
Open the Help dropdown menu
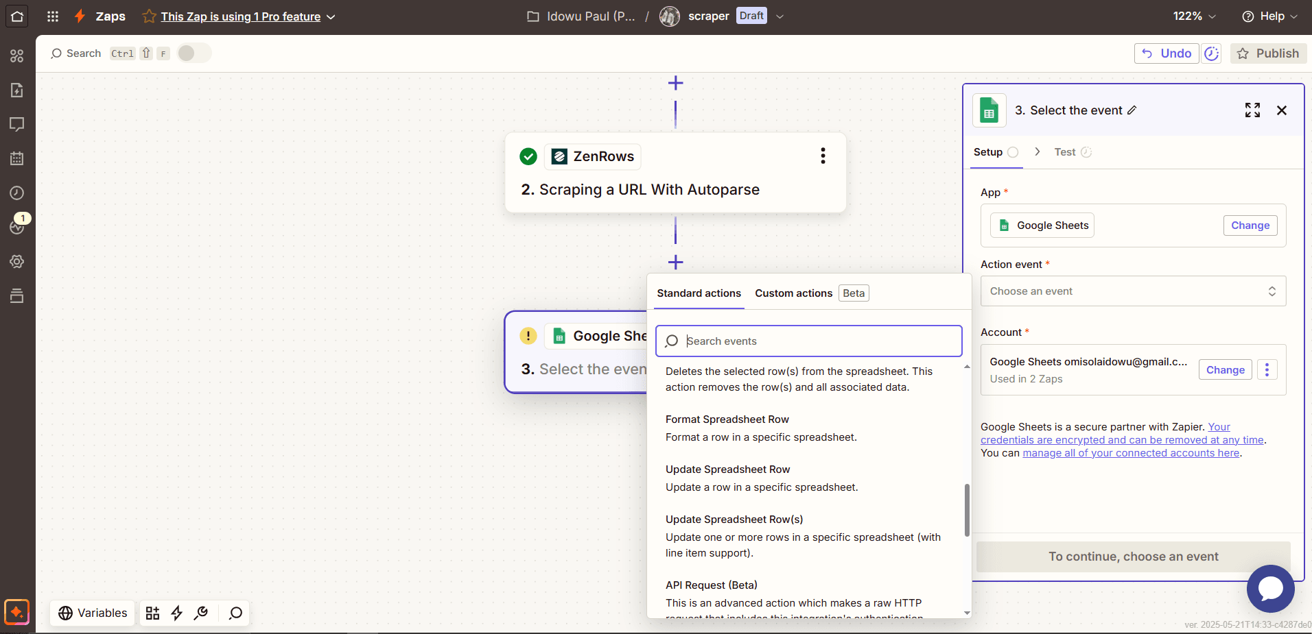pos(1269,16)
